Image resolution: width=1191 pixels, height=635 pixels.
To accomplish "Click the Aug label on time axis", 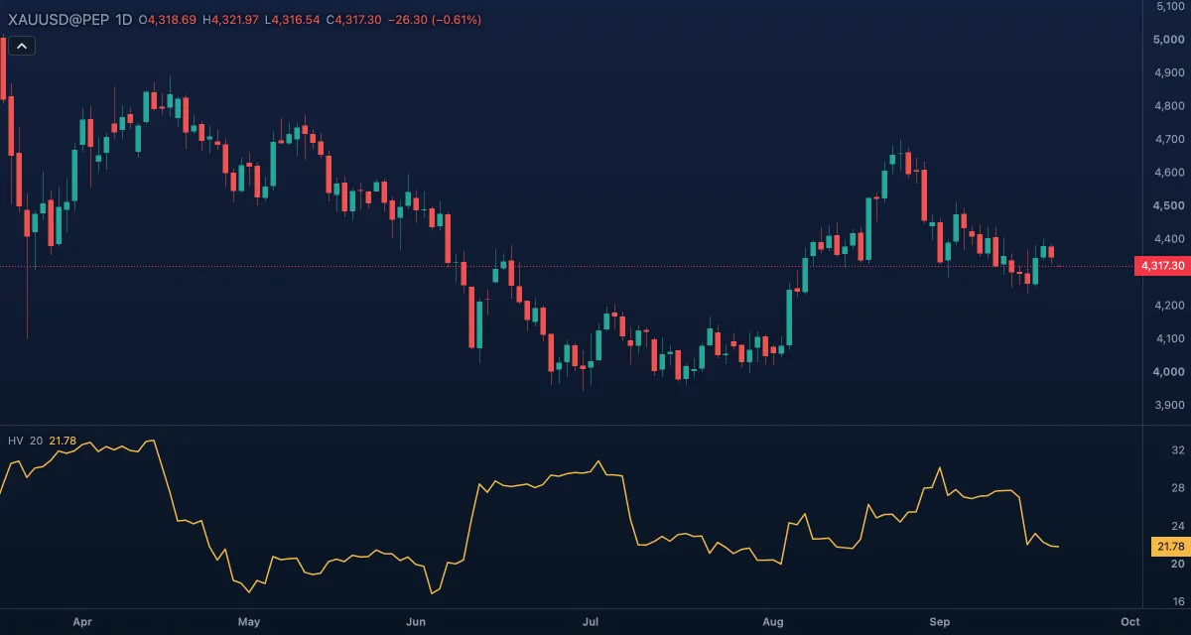I will 773,622.
